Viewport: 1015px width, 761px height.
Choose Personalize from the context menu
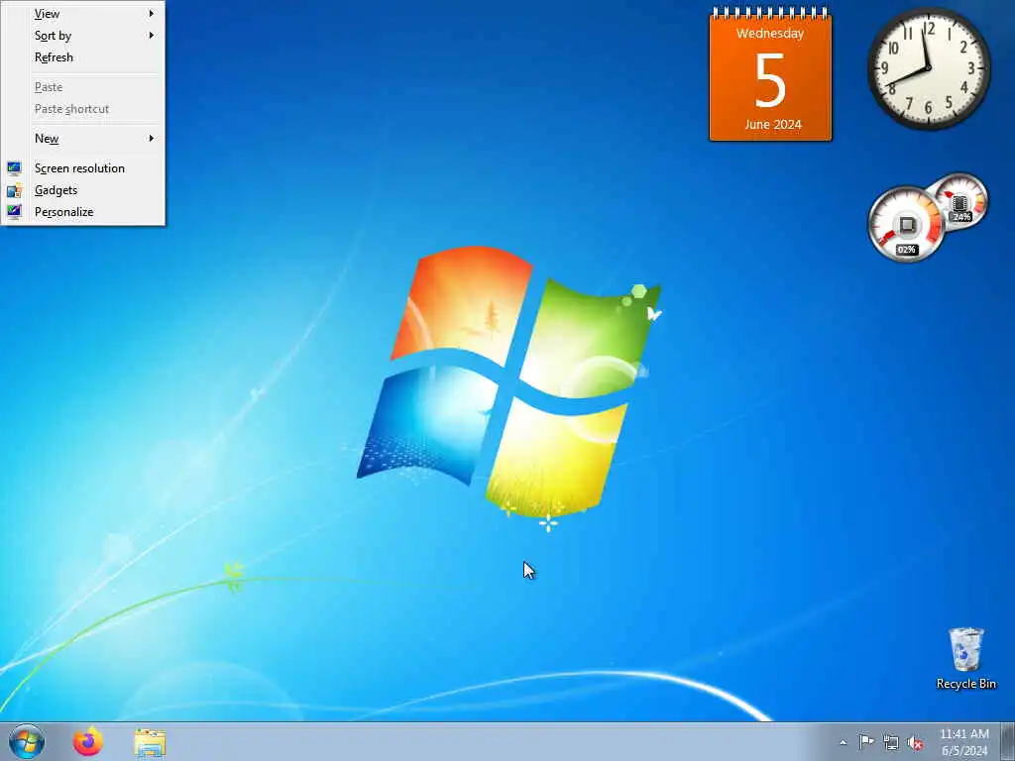pos(83,212)
